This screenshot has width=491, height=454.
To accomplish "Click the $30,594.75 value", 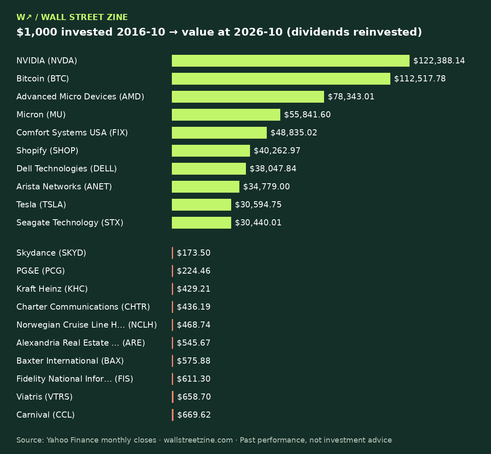I will [x=258, y=205].
